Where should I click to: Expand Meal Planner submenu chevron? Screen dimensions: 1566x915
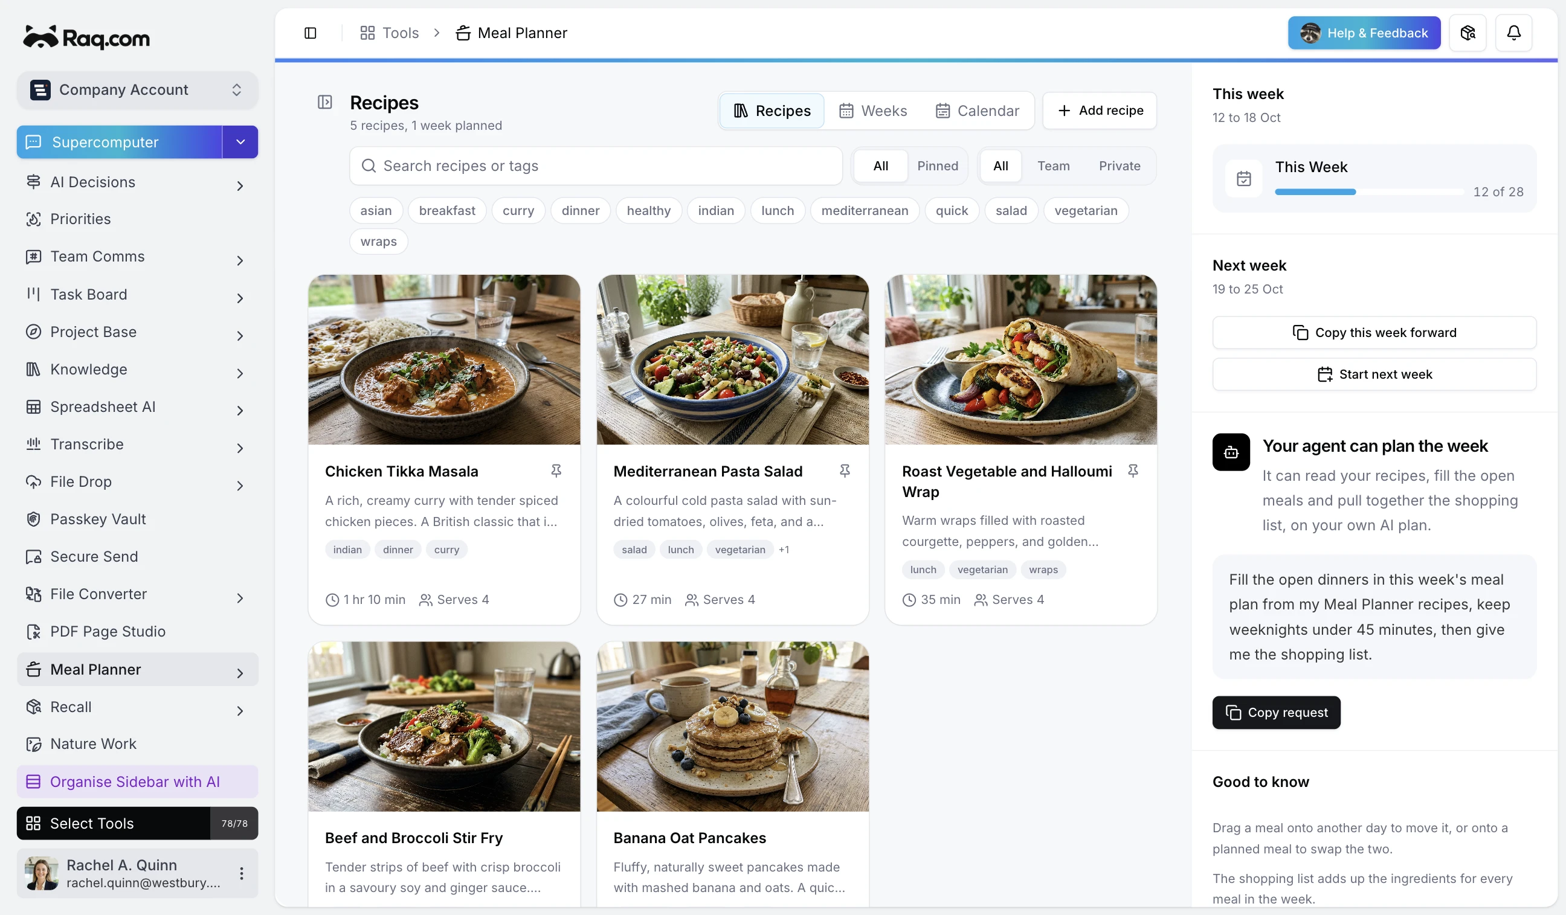coord(240,673)
